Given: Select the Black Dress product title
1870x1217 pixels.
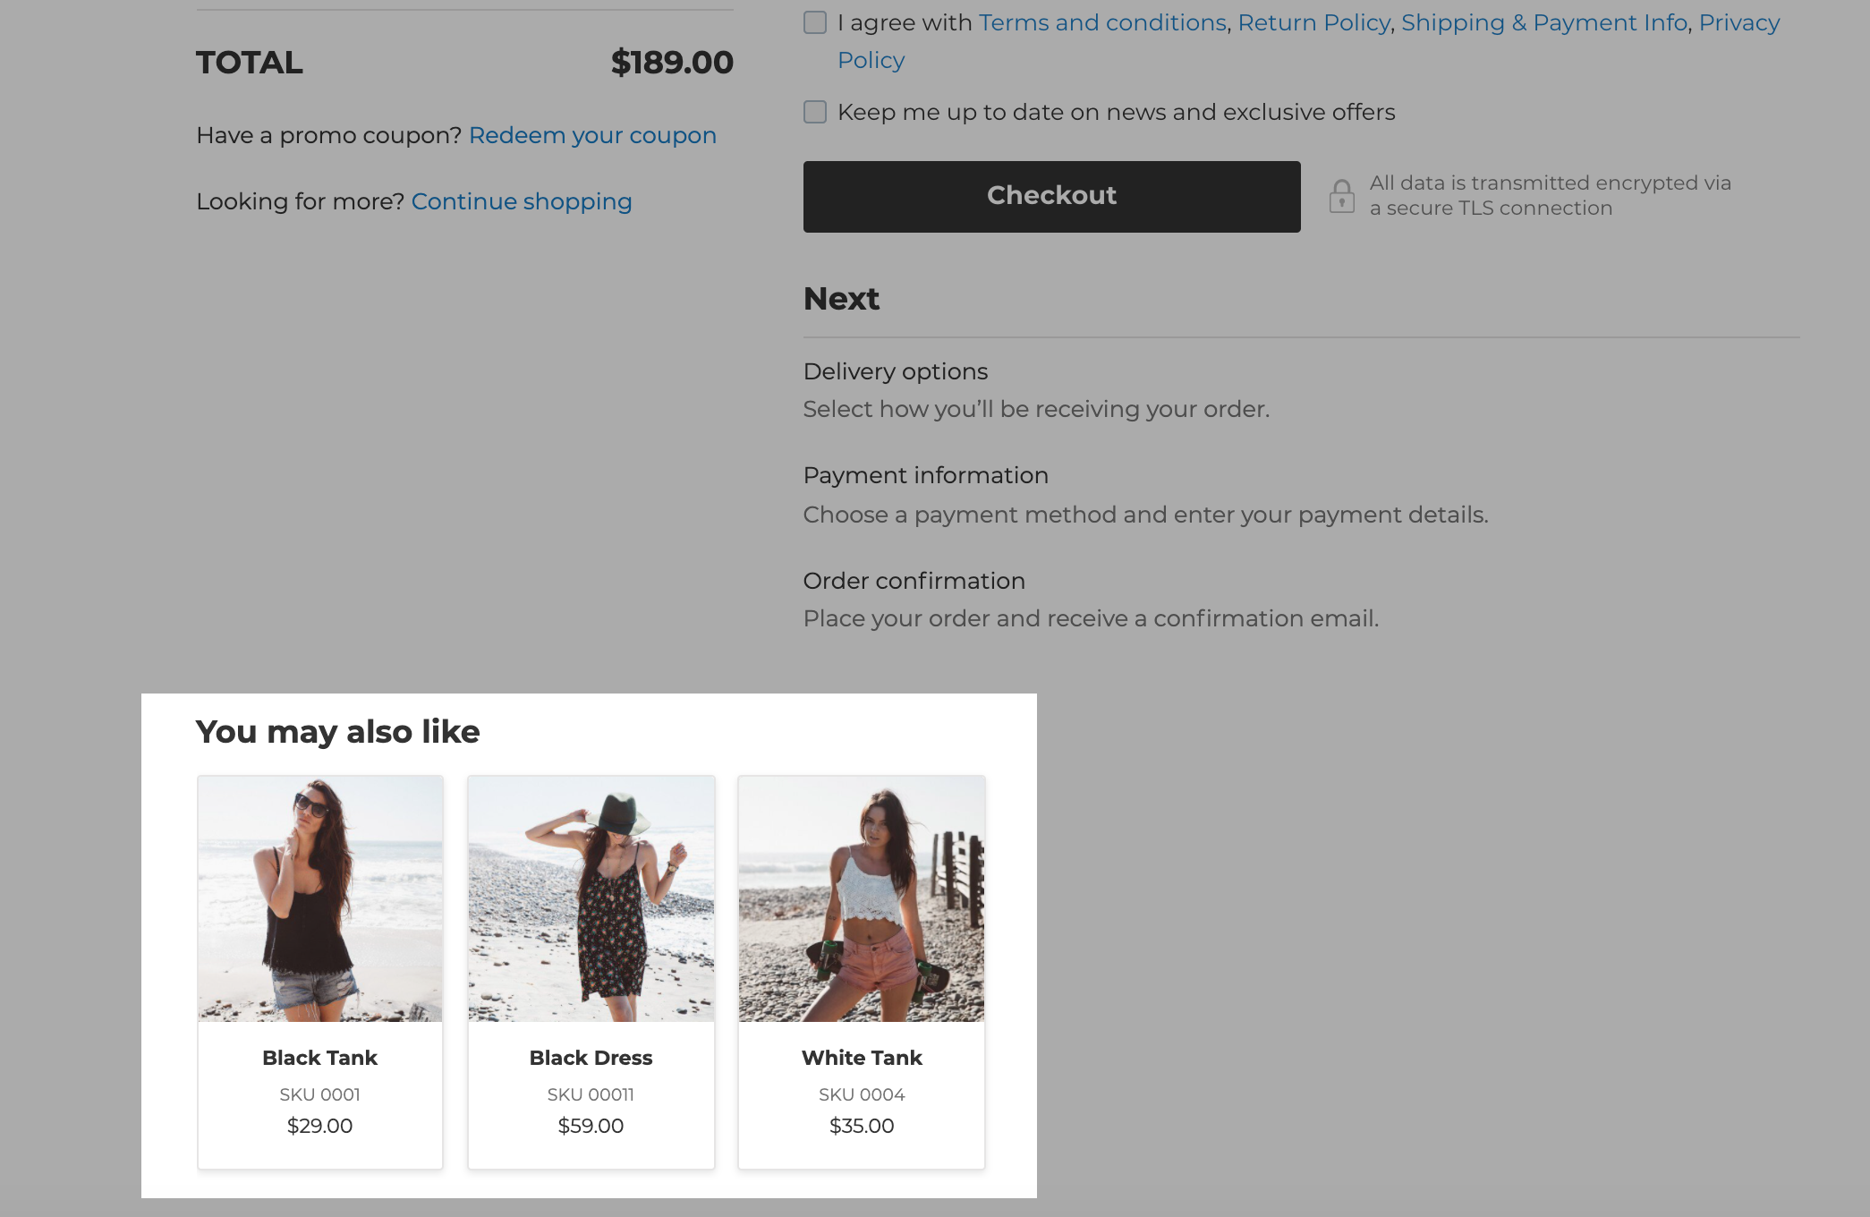Looking at the screenshot, I should 591,1058.
